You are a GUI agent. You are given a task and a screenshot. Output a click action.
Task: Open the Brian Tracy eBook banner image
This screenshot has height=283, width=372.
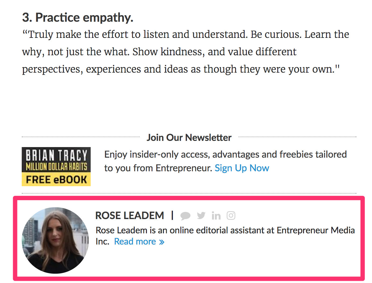tap(56, 167)
